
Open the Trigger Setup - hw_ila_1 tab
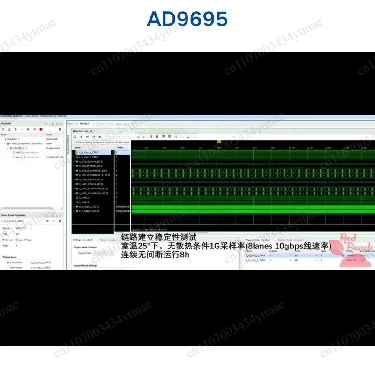(257, 240)
